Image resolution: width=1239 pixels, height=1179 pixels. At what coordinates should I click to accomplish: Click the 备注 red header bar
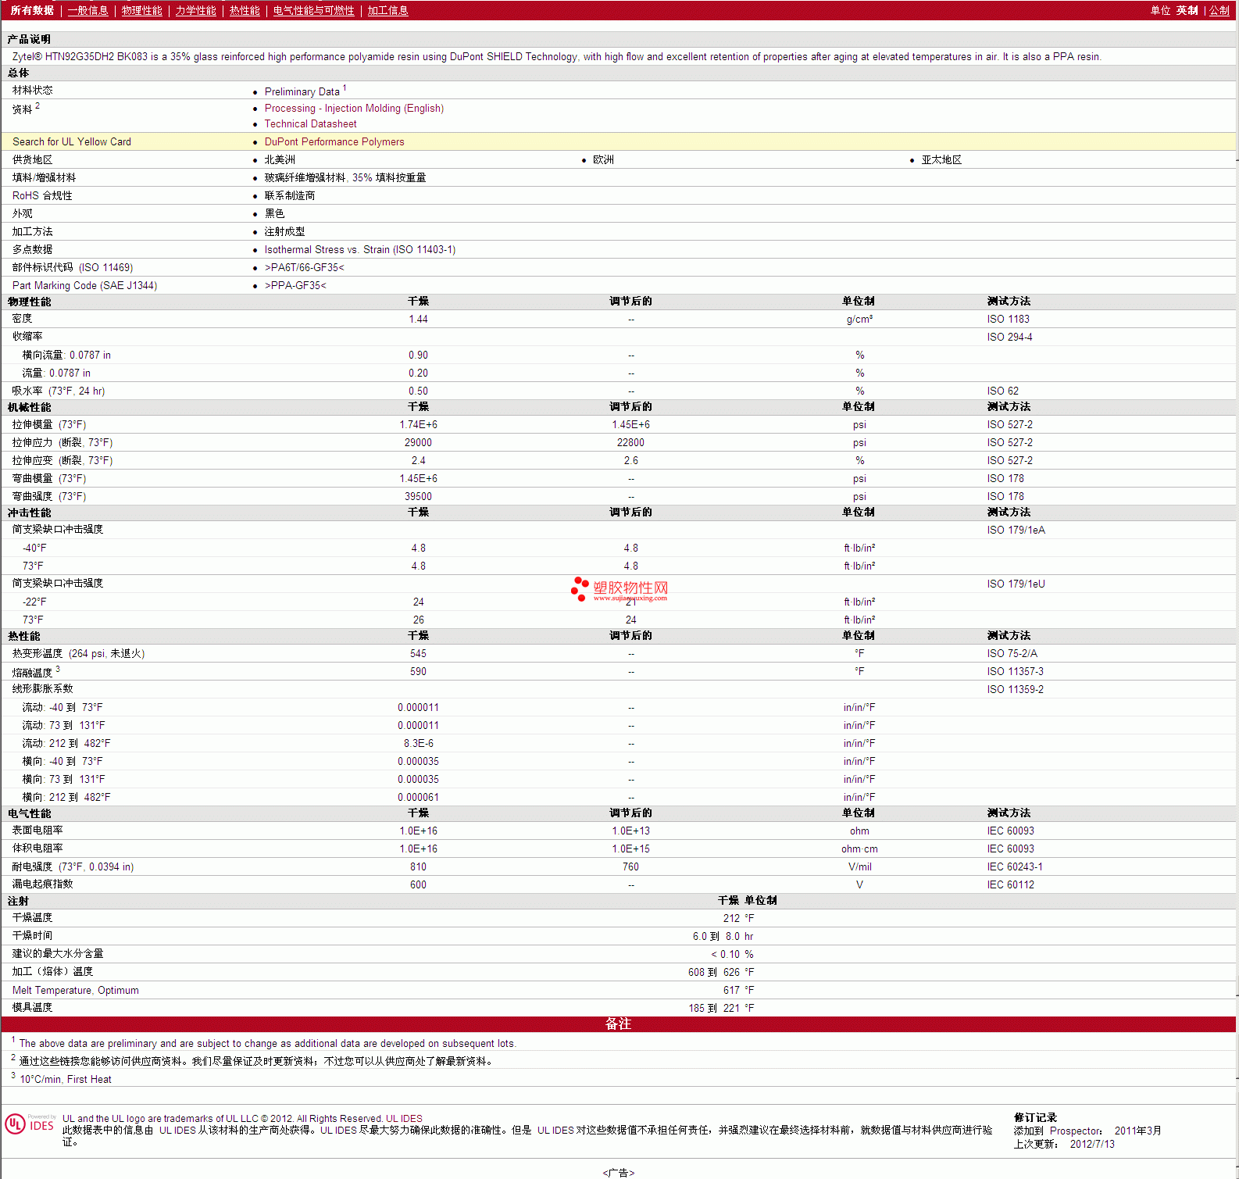click(x=619, y=1024)
